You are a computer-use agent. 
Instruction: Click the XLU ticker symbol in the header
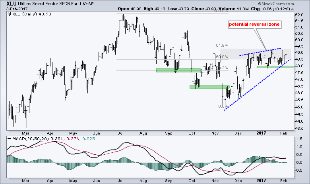[x=12, y=4]
